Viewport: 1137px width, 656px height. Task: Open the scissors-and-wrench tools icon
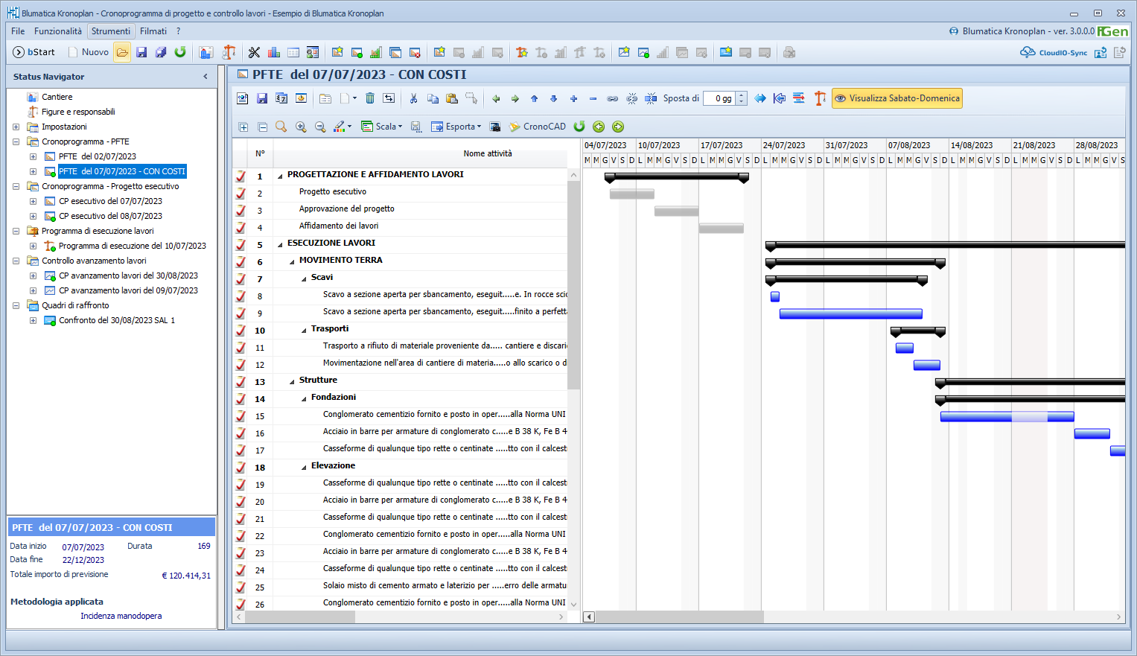(254, 52)
